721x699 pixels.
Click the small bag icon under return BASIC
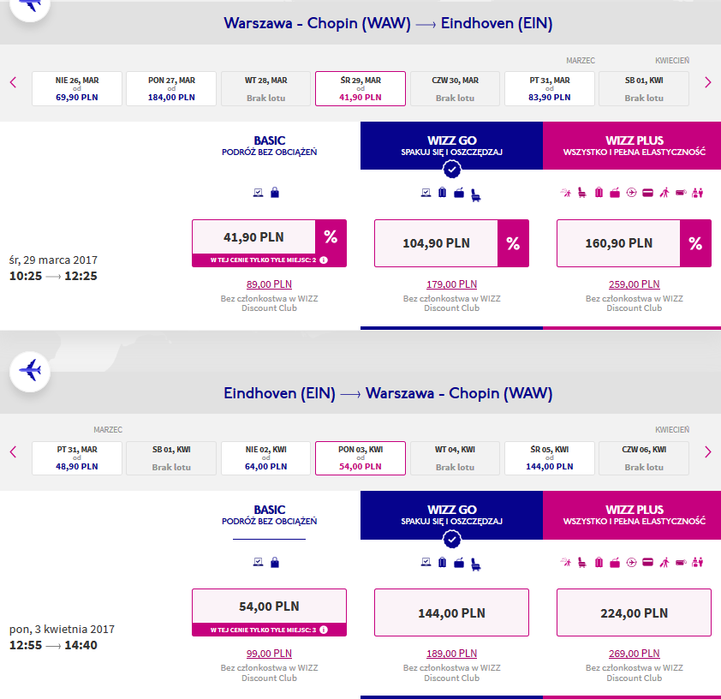coord(275,562)
